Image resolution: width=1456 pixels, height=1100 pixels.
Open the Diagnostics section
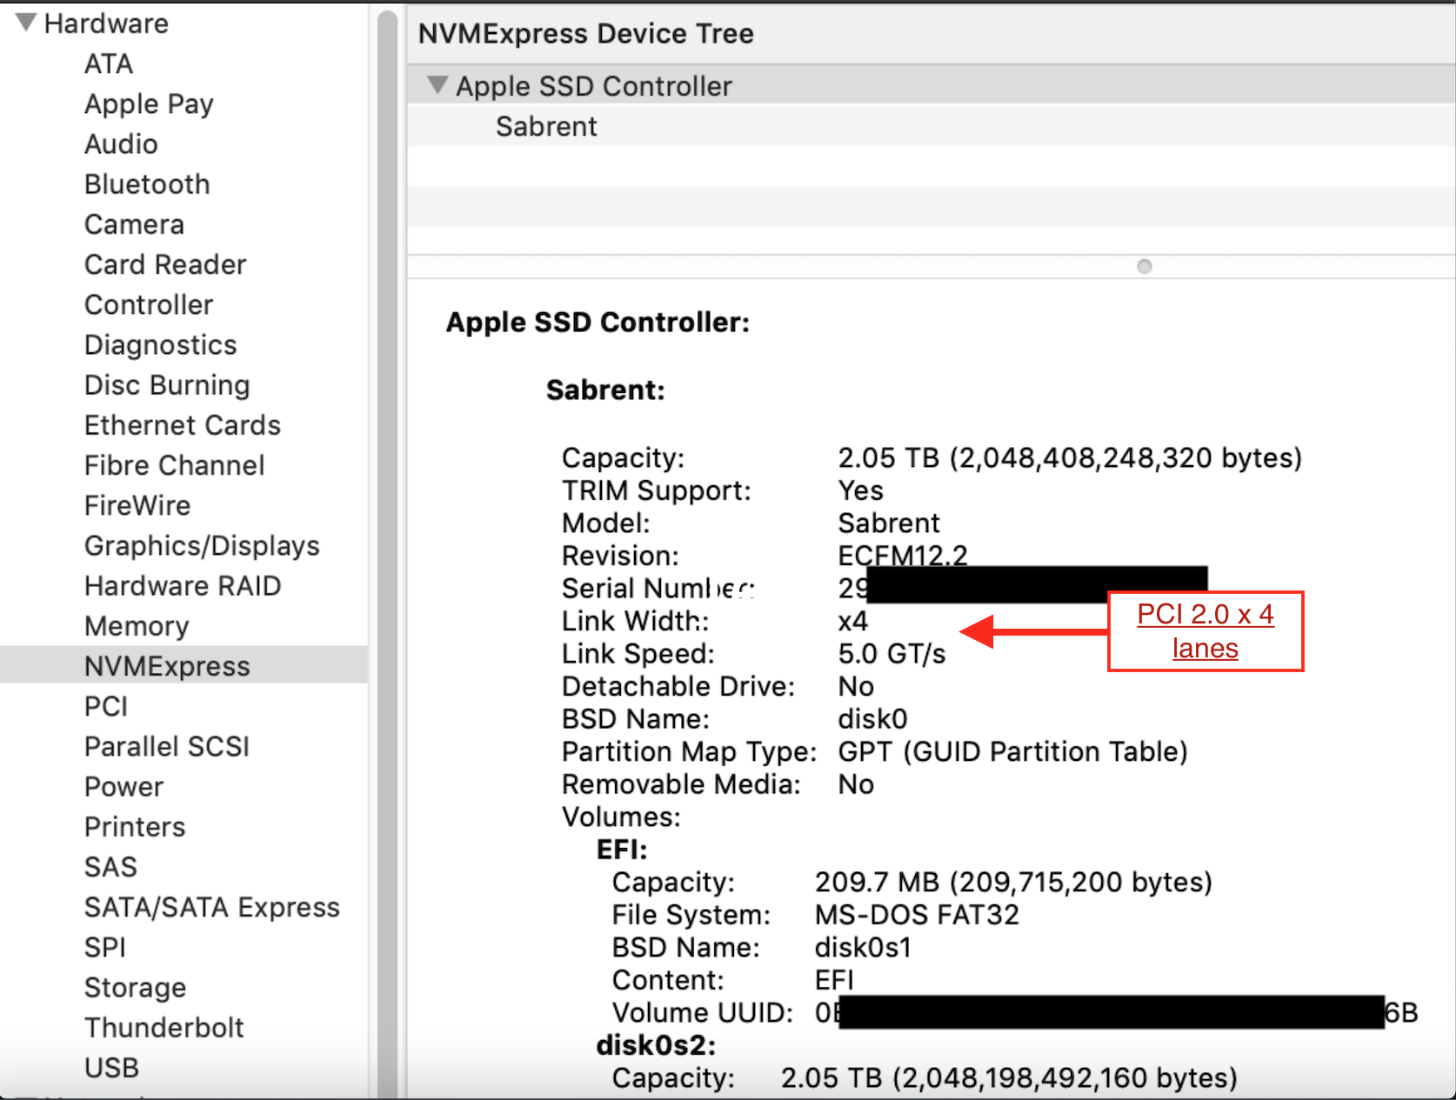pyautogui.click(x=160, y=344)
